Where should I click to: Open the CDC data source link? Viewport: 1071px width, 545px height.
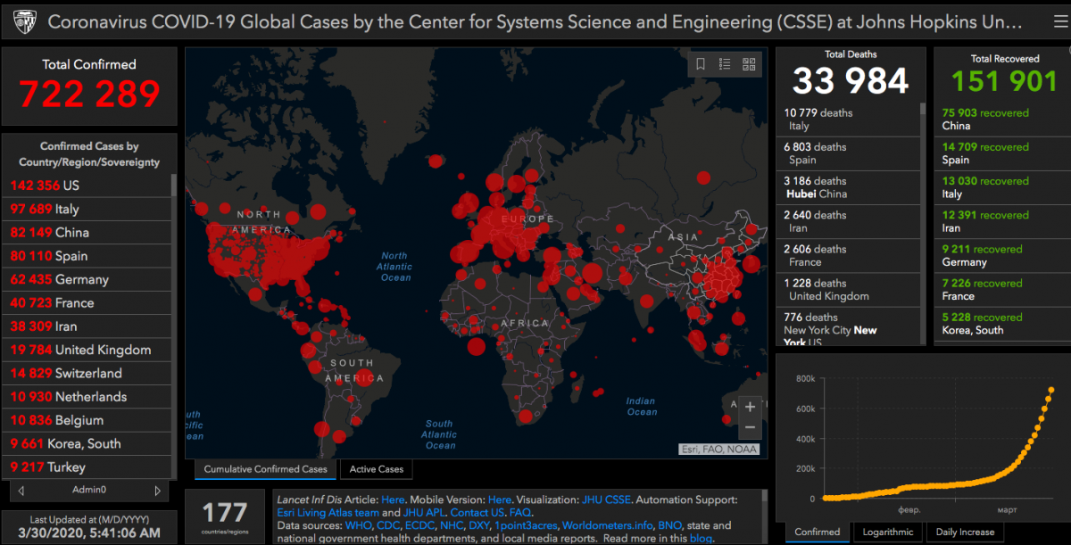tap(388, 525)
